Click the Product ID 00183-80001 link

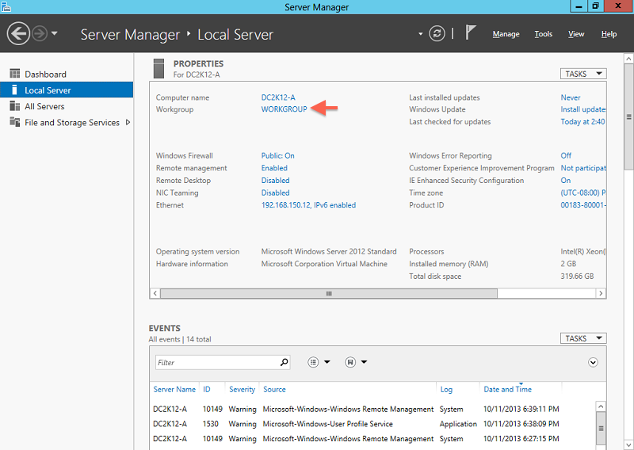pos(583,205)
